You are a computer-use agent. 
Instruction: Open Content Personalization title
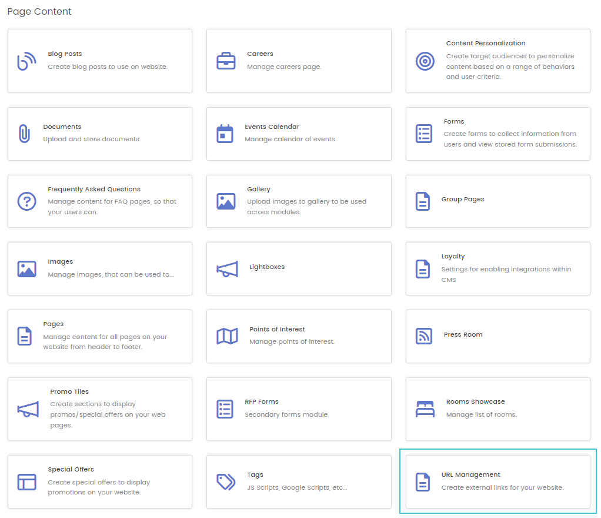tap(486, 44)
